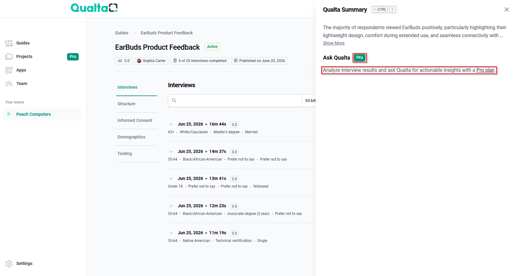Image resolution: width=515 pixels, height=276 pixels.
Task: Click 'Your teams' label
Action: pos(15,102)
